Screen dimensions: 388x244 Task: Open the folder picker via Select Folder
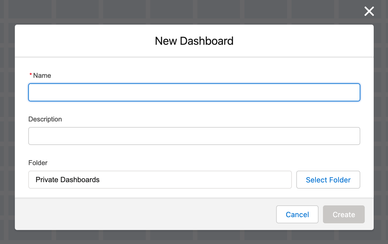[x=328, y=180]
